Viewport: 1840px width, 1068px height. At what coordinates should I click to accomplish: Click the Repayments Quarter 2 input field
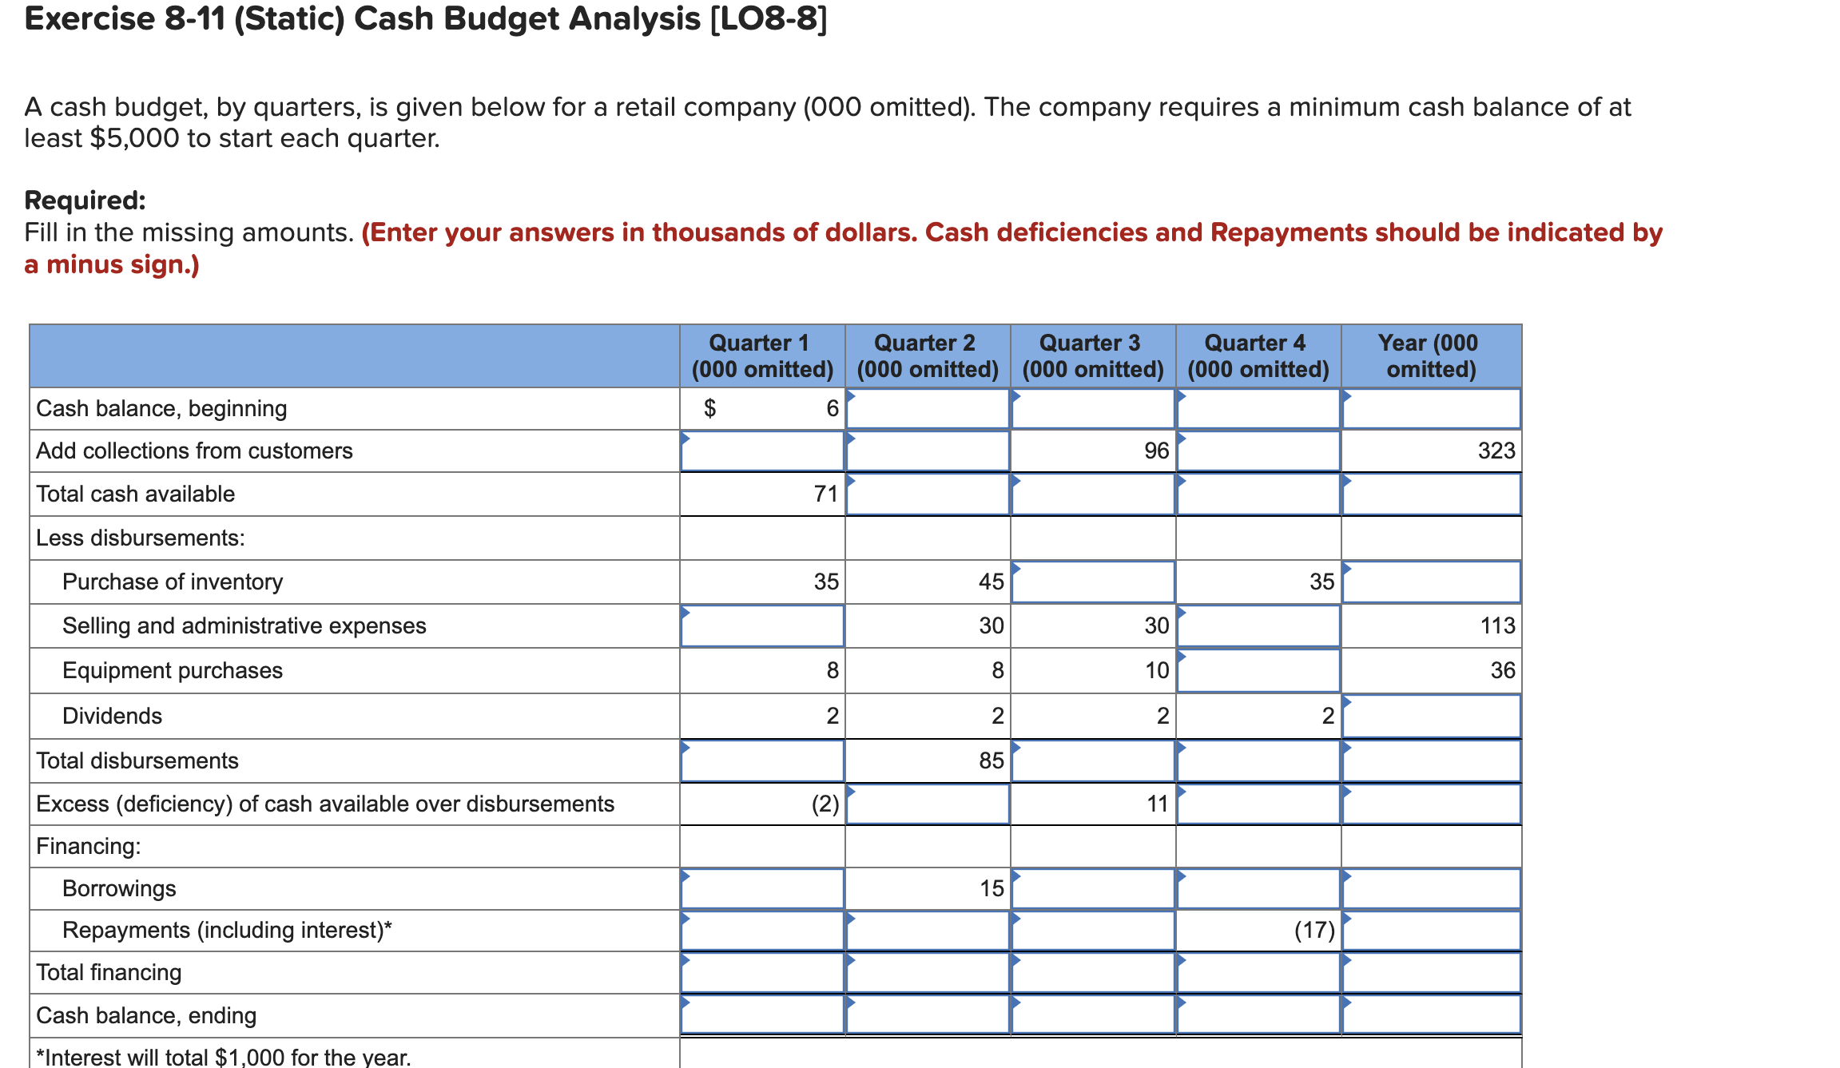[927, 931]
